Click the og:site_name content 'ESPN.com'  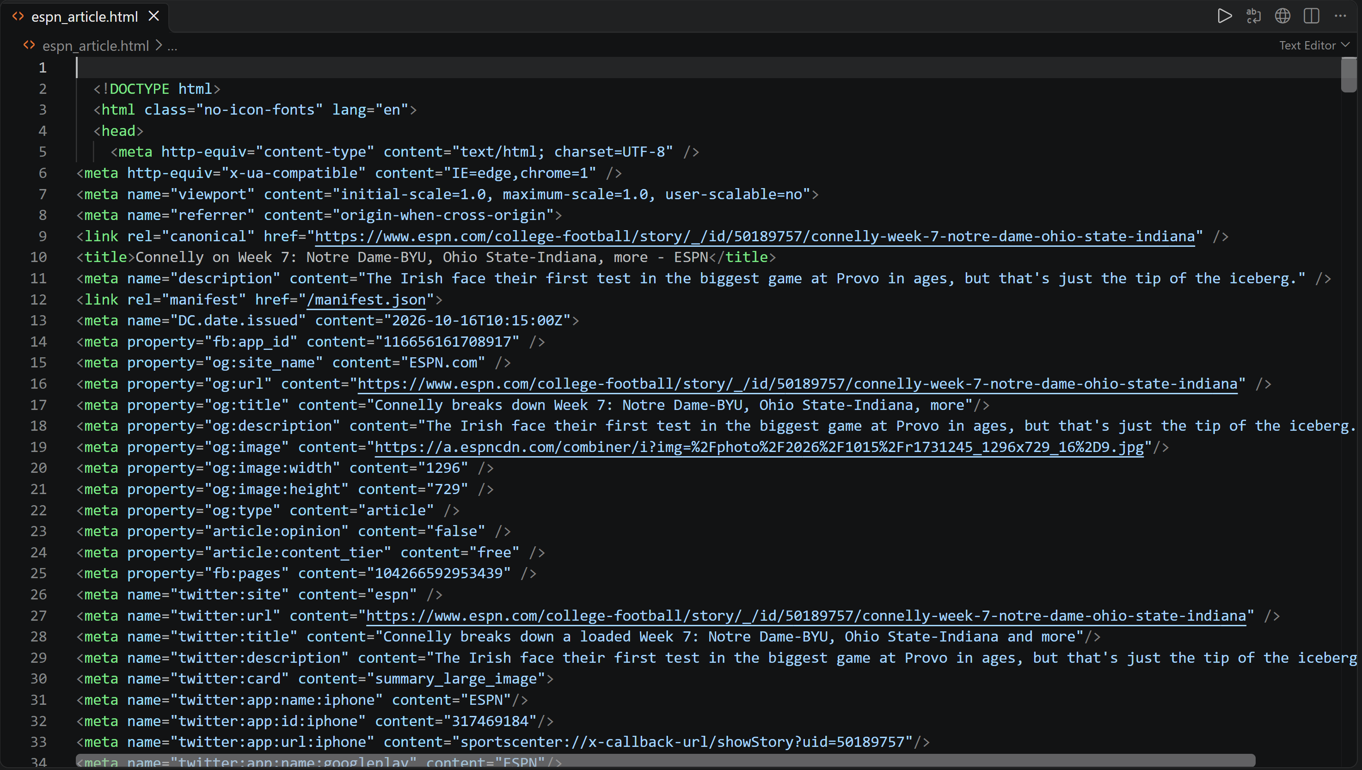pyautogui.click(x=443, y=363)
